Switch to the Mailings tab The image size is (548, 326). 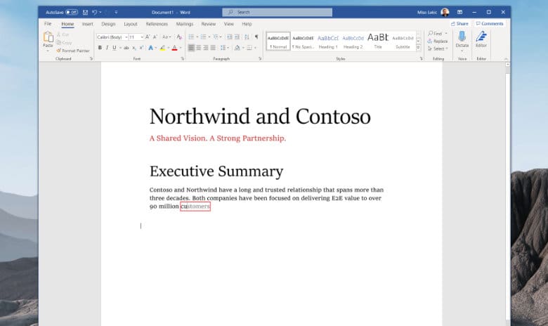click(185, 24)
